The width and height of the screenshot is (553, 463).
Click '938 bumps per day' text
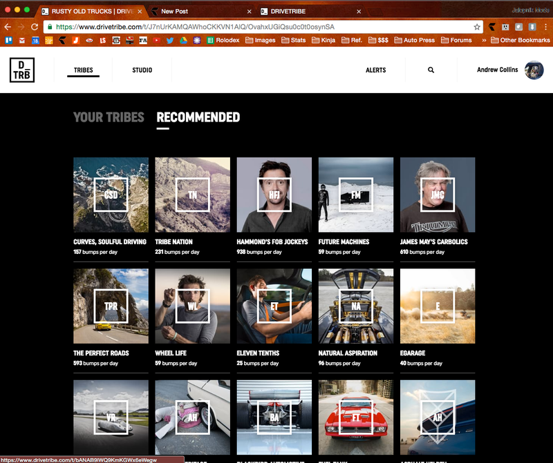pos(259,252)
